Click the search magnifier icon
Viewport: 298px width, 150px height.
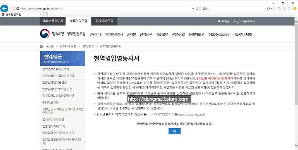[x=268, y=9]
